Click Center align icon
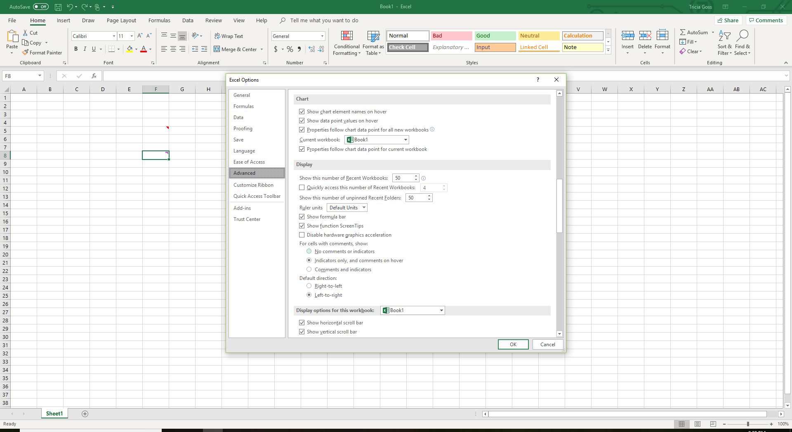Image resolution: width=792 pixels, height=432 pixels. pos(173,49)
